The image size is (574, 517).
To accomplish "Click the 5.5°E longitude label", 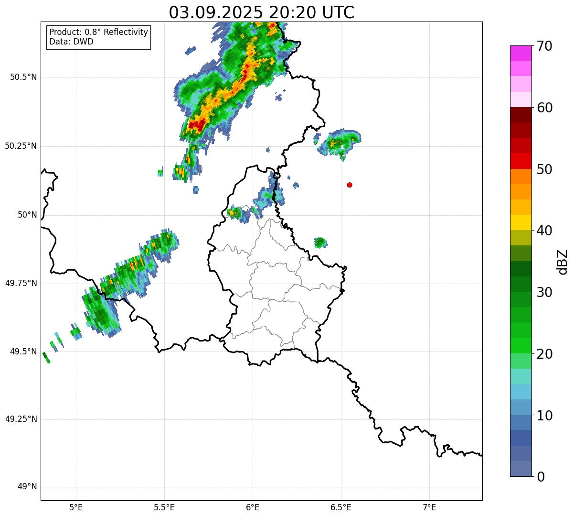I will 165,507.
